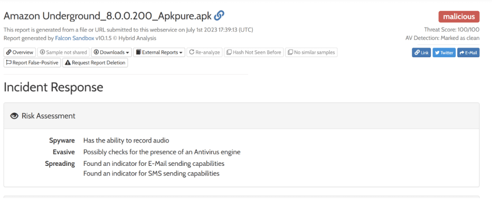Go to the Overview section
Image resolution: width=492 pixels, height=199 pixels.
click(20, 52)
